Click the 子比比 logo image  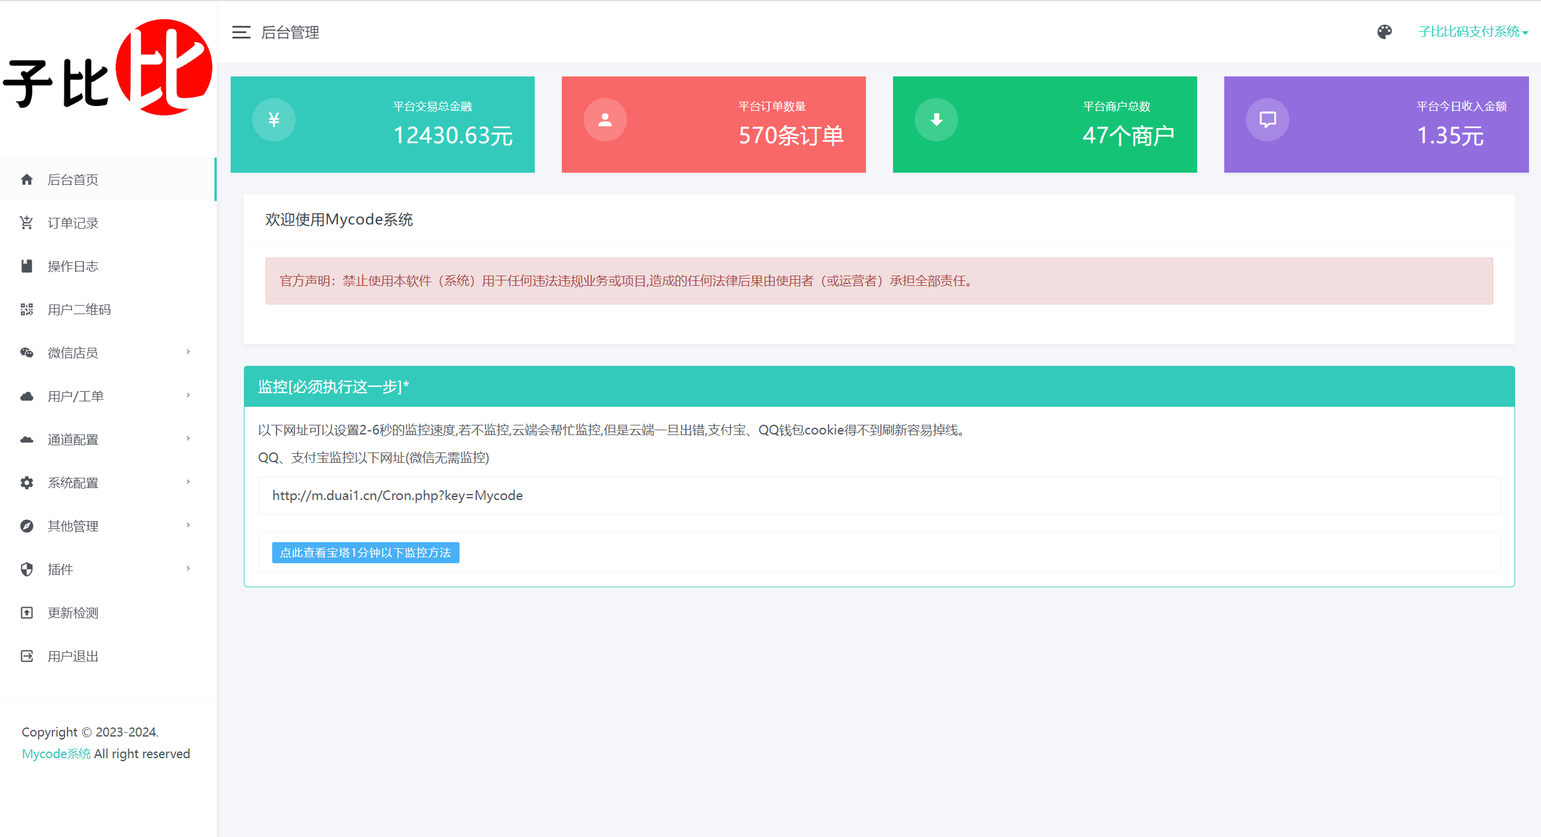tap(108, 67)
